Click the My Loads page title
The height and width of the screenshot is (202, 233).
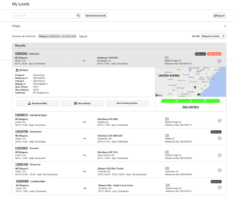[21, 4]
